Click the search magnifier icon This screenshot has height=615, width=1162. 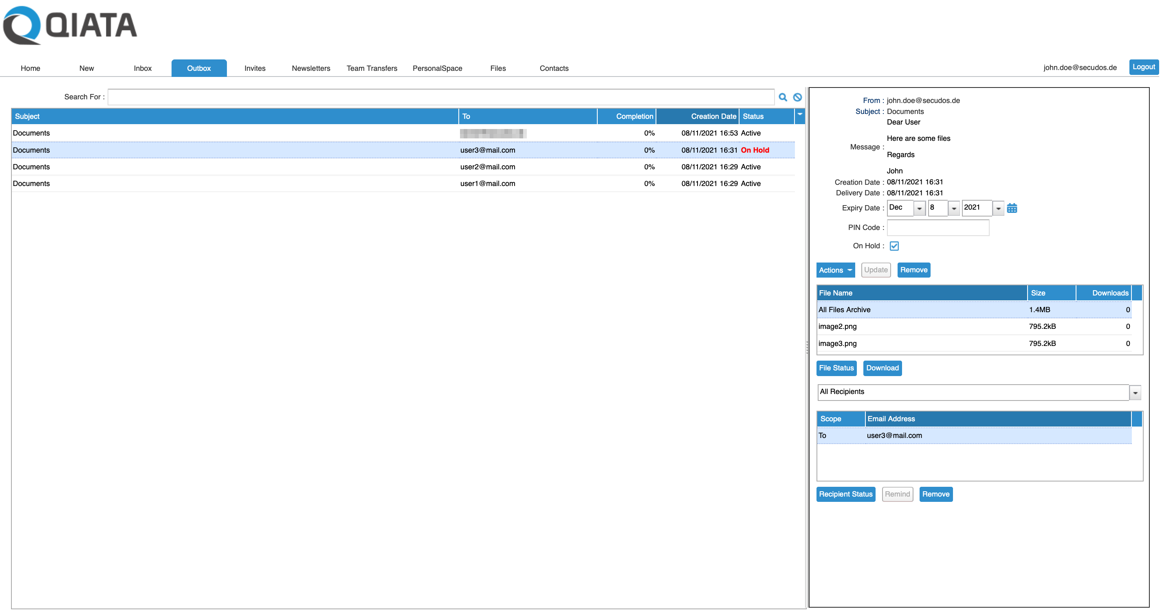click(783, 97)
